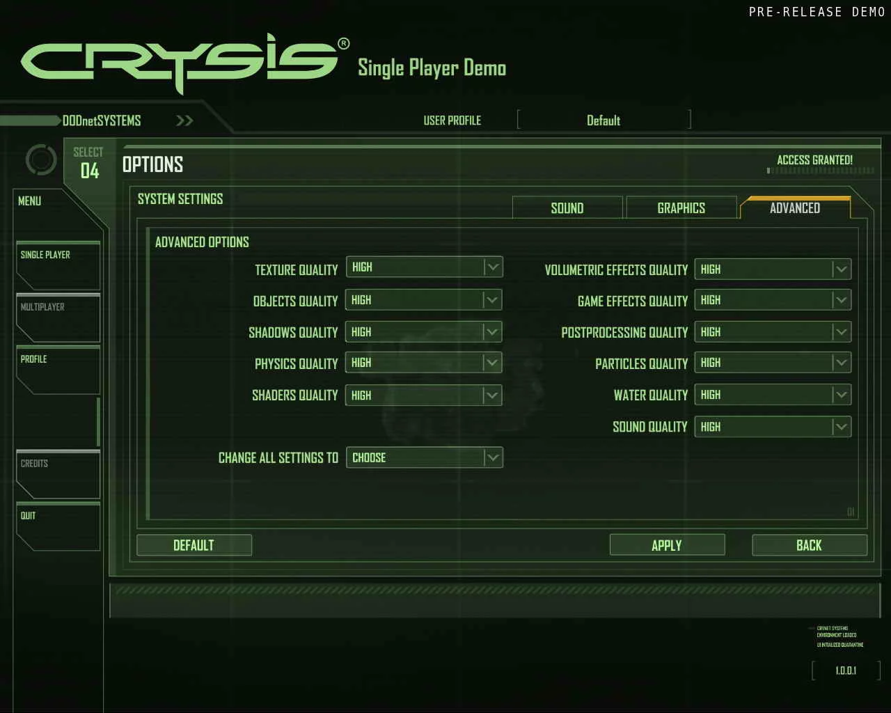Open the Profile menu item
The width and height of the screenshot is (891, 713).
(58, 370)
